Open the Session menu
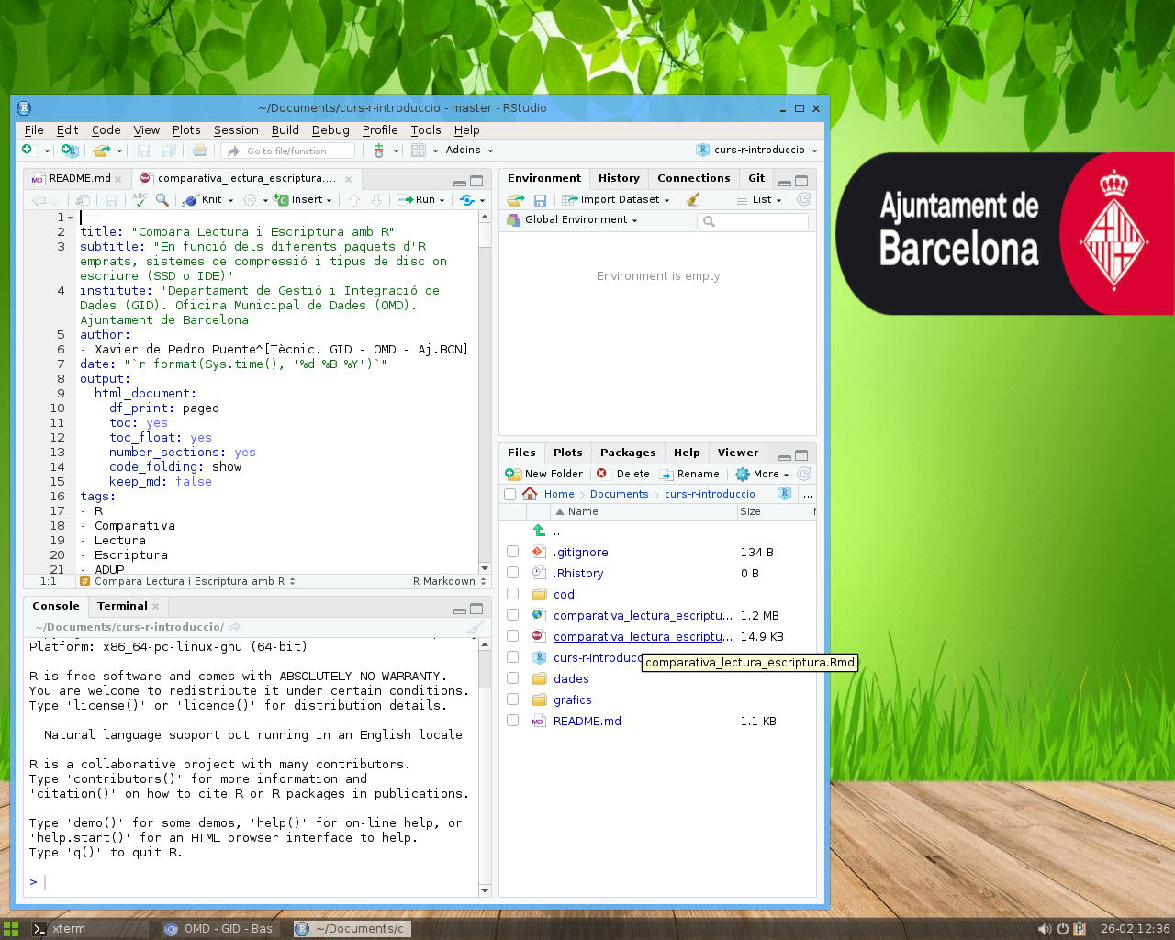This screenshot has height=940, width=1175. [x=236, y=130]
